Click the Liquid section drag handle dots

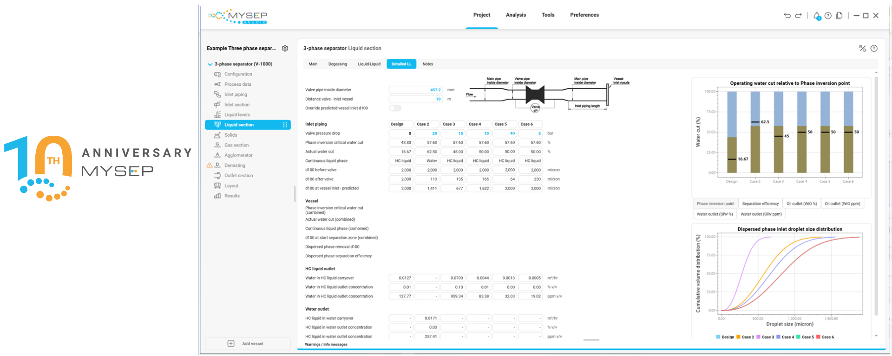coord(285,125)
